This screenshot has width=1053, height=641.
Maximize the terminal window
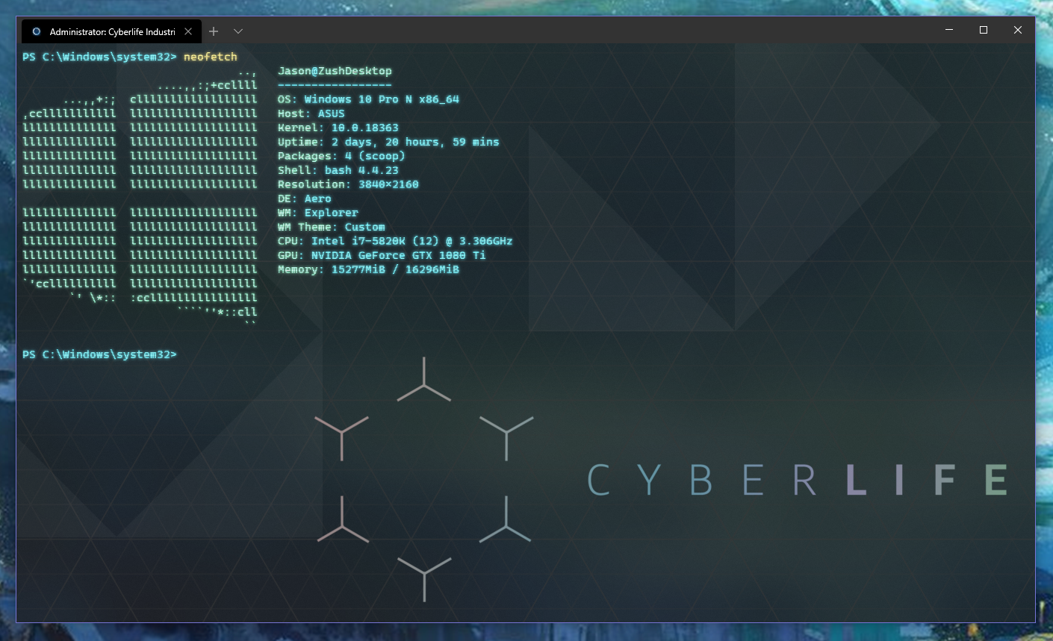984,30
